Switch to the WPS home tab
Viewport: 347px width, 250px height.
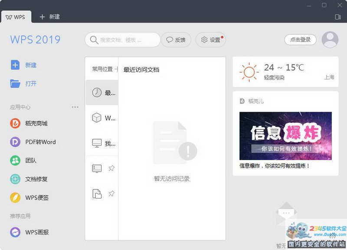pyautogui.click(x=16, y=17)
